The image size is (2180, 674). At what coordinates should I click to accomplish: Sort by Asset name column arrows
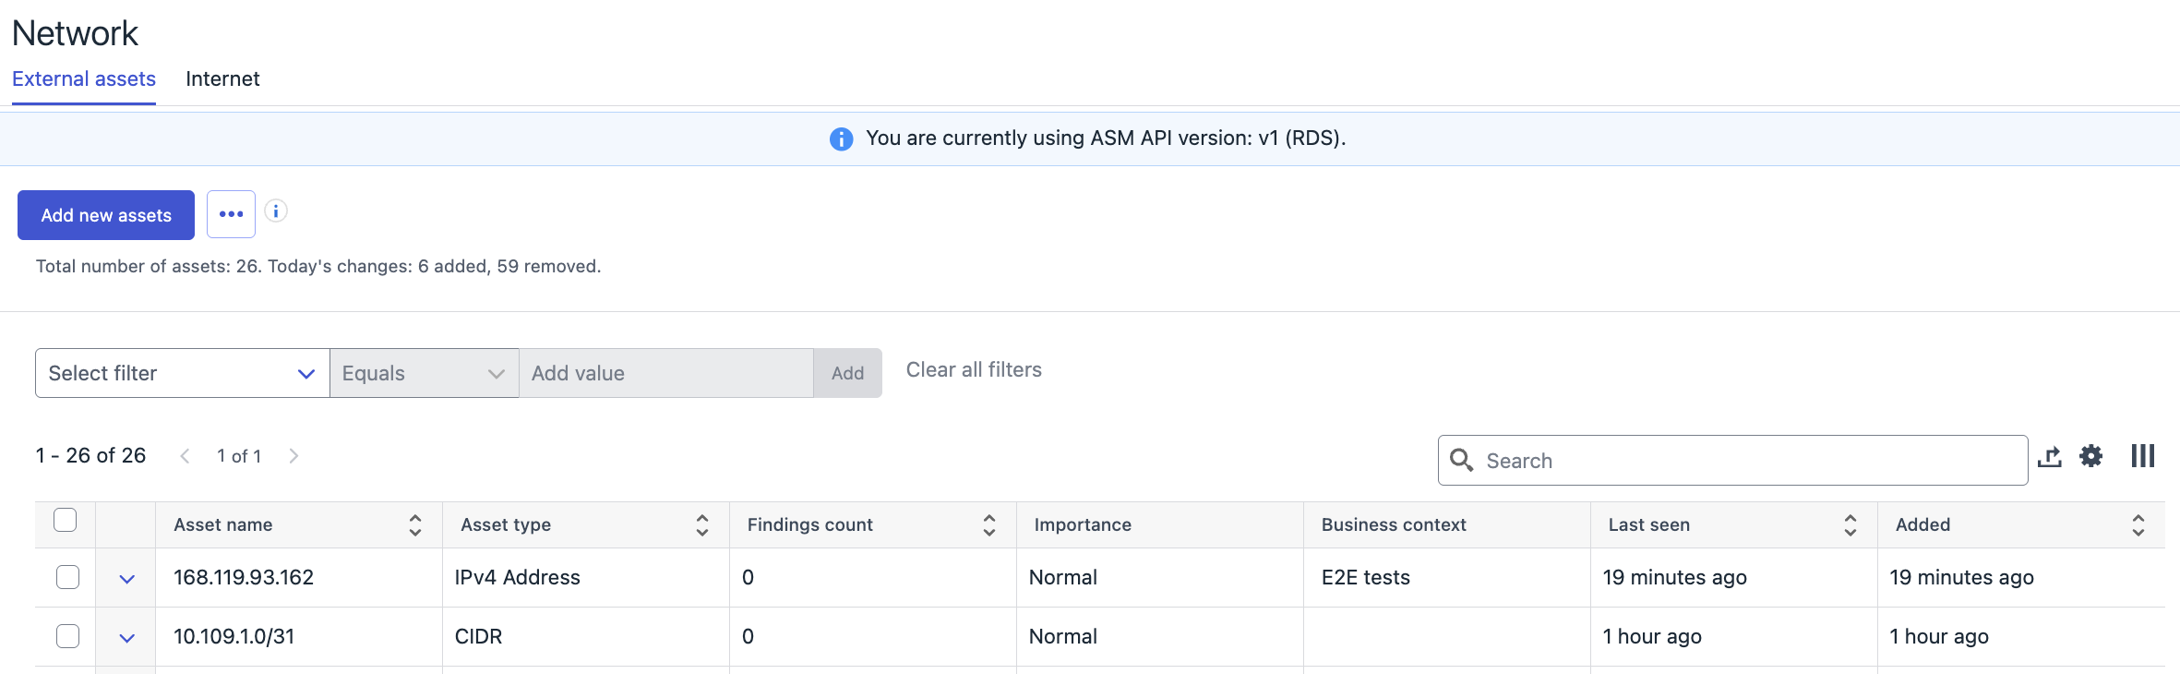click(x=415, y=525)
